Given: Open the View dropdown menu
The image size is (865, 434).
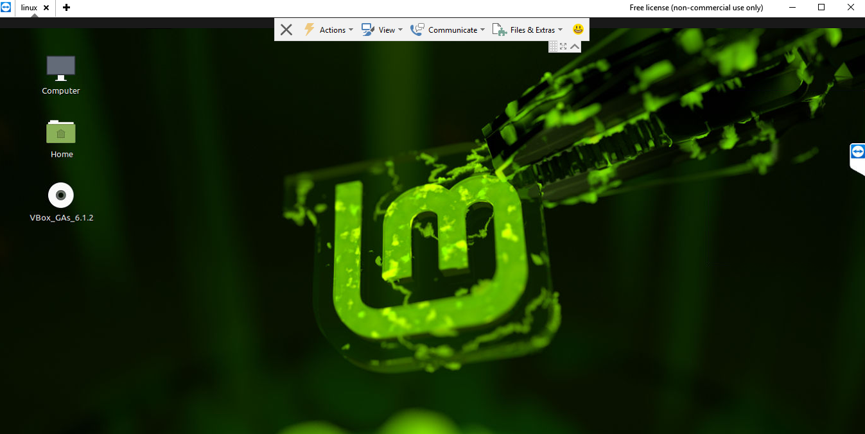Looking at the screenshot, I should [x=382, y=30].
